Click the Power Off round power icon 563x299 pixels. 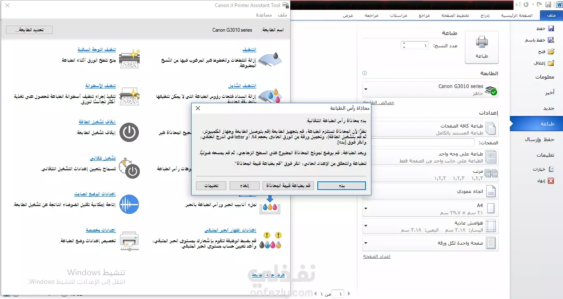coord(129,132)
